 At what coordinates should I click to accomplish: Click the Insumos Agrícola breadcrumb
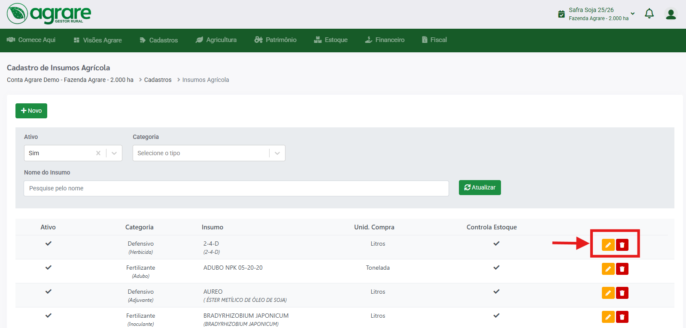coord(206,80)
